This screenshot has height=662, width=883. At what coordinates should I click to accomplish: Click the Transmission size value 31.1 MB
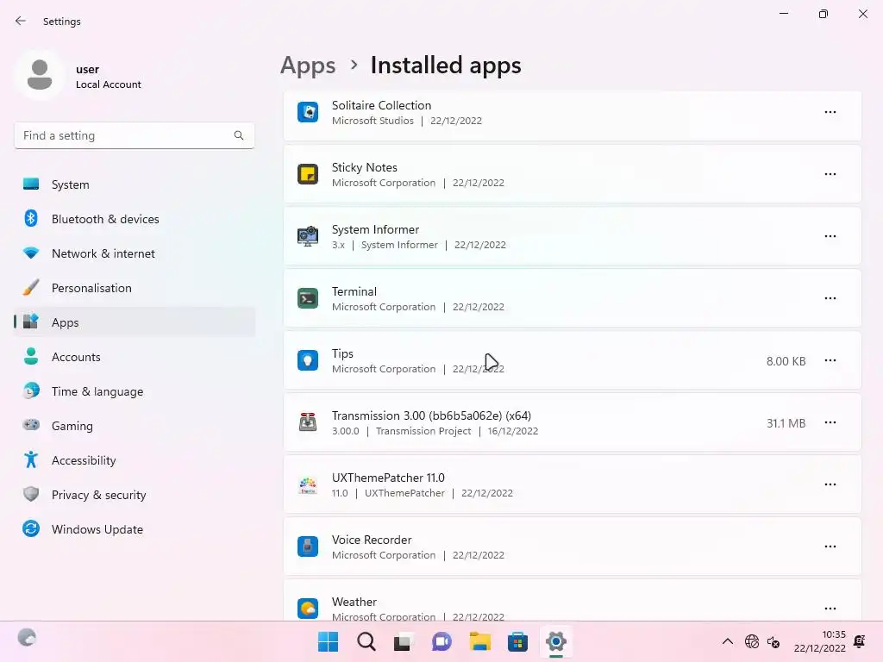pos(786,423)
